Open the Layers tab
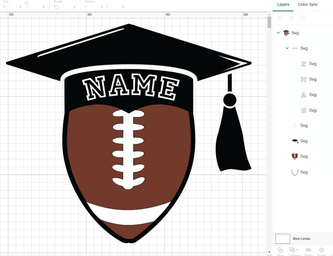 coord(283,4)
